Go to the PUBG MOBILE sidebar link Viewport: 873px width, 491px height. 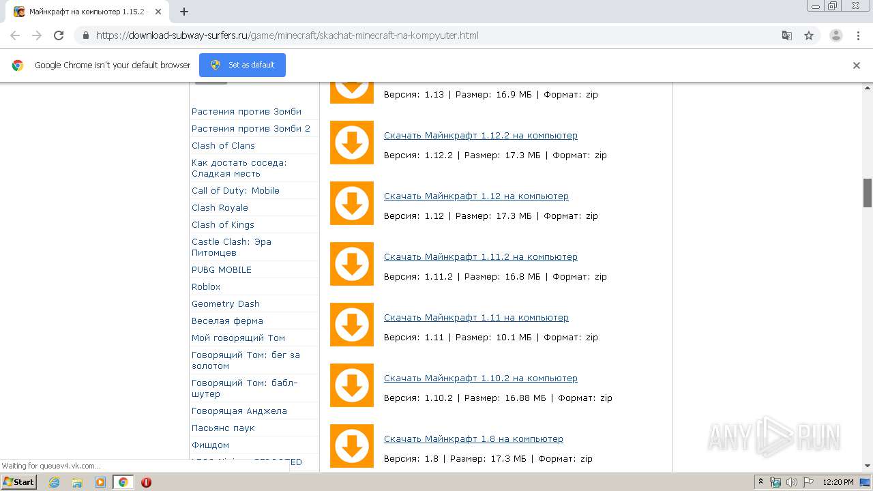[222, 269]
